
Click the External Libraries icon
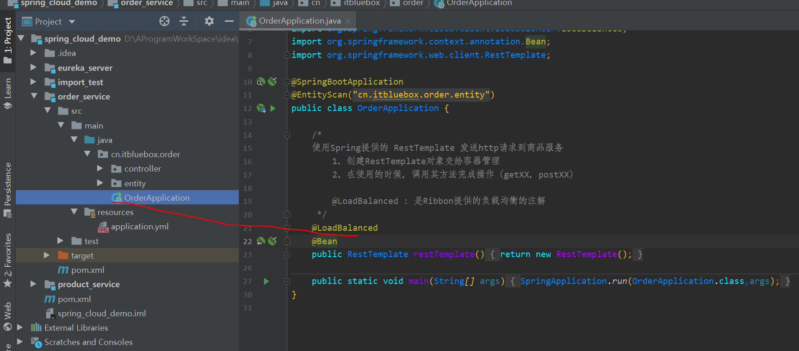click(36, 327)
